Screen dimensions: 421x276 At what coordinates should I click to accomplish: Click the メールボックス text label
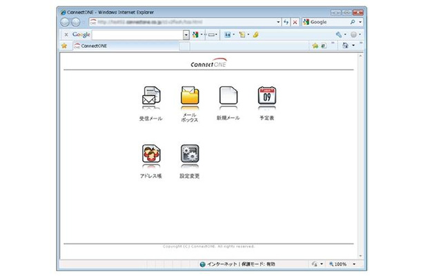click(190, 117)
